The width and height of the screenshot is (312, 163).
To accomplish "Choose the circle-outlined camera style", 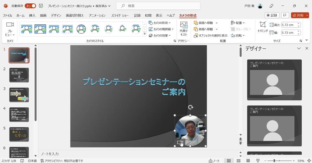I will pos(81,29).
